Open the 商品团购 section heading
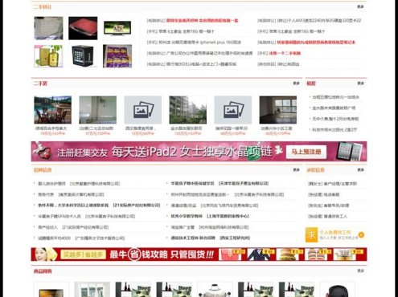Viewport: 398px width, 297px height. 43,271
